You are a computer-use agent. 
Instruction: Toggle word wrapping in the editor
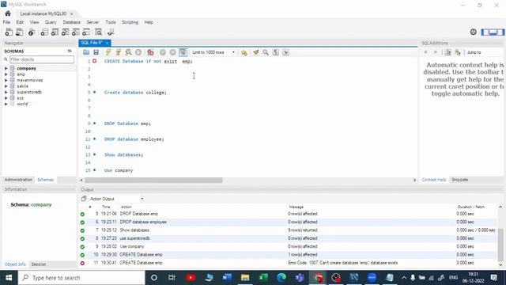(x=285, y=52)
